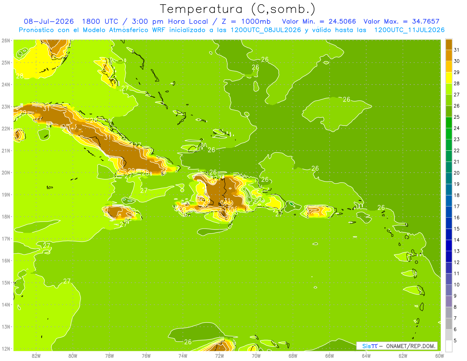Click the legend scale value 13

click(457, 251)
